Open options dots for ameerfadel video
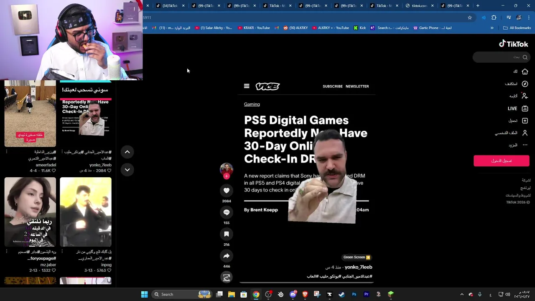Image resolution: width=535 pixels, height=301 pixels. click(6, 152)
